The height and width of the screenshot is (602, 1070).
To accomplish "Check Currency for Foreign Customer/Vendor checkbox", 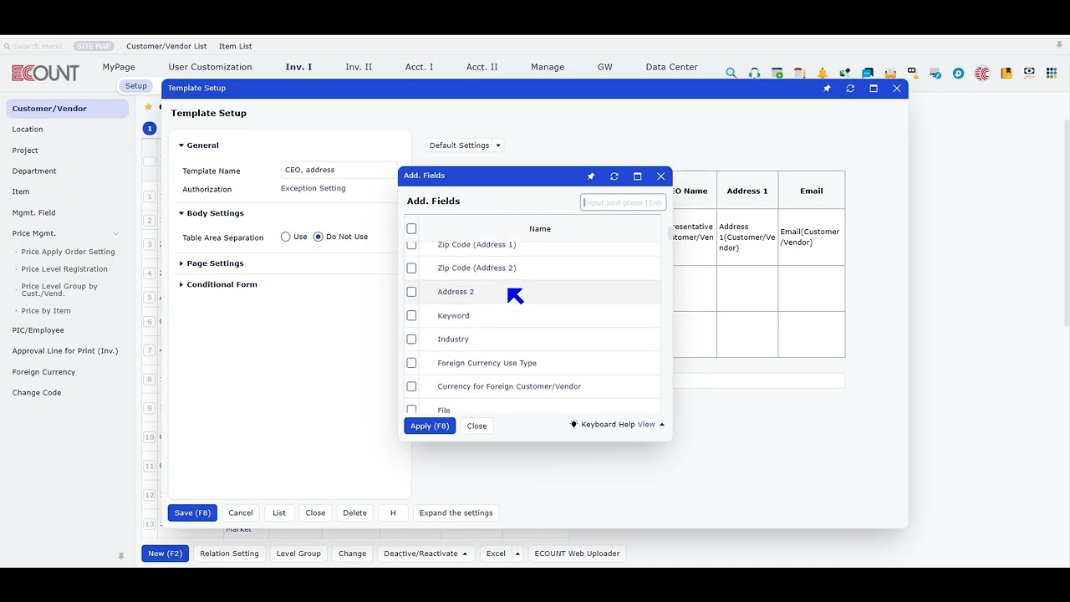I will (411, 386).
